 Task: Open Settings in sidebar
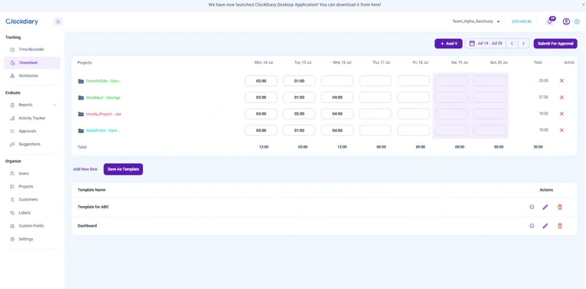[32, 239]
